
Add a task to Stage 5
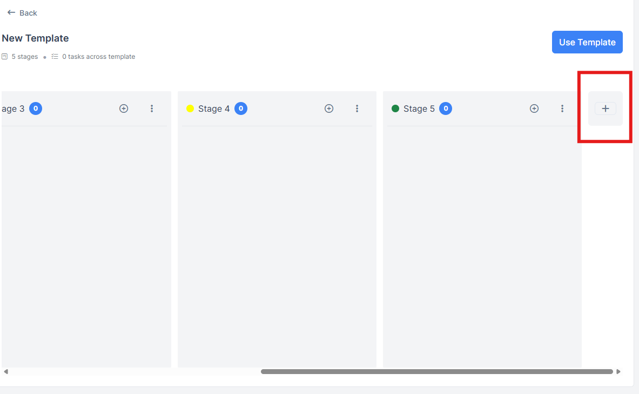pos(534,108)
